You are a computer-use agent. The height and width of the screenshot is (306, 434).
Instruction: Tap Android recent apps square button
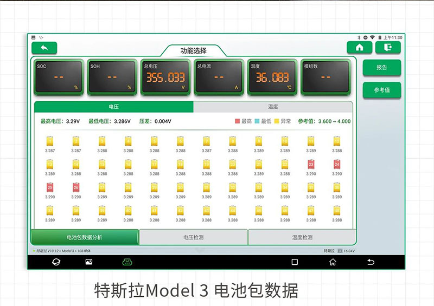(295, 262)
